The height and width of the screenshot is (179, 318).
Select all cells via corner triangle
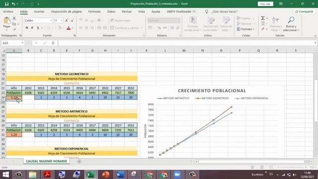(x=3, y=51)
